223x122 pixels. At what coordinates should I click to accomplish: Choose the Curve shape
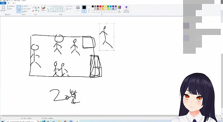(x=51, y=6)
